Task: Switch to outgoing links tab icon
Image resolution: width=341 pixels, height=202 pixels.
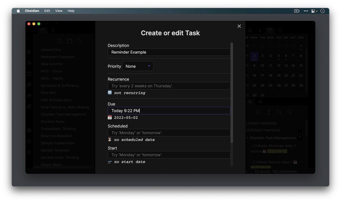Action: pos(260,101)
